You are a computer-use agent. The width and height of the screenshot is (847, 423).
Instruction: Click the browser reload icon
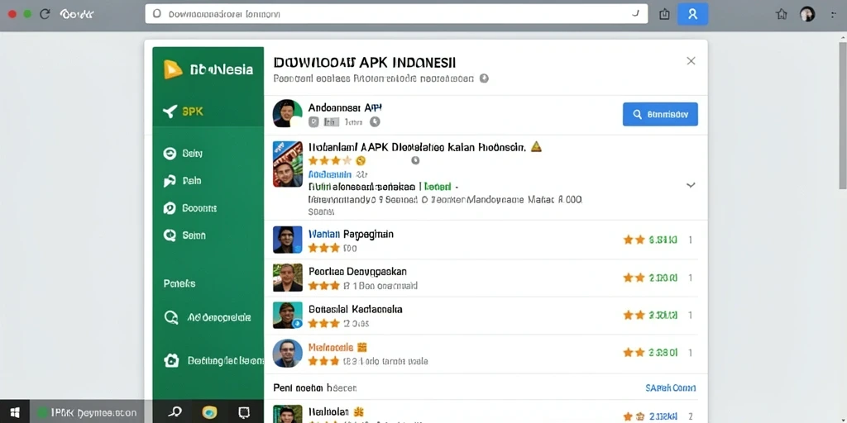click(45, 14)
